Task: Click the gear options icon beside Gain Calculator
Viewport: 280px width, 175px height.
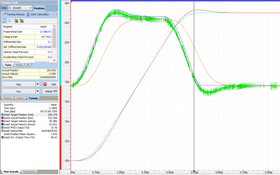Action: pyautogui.click(x=53, y=15)
